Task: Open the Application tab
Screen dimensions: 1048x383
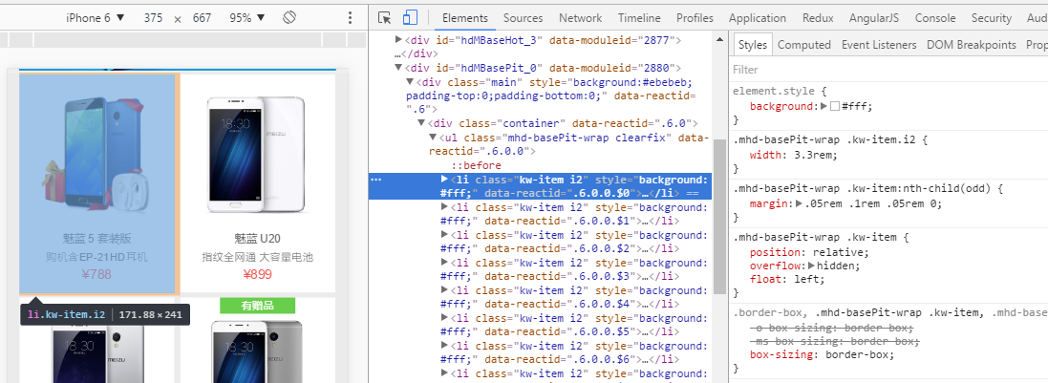Action: tap(758, 18)
